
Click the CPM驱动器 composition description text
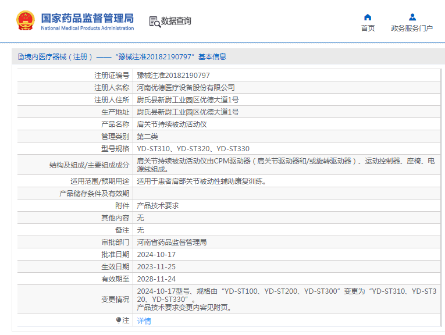(x=286, y=165)
